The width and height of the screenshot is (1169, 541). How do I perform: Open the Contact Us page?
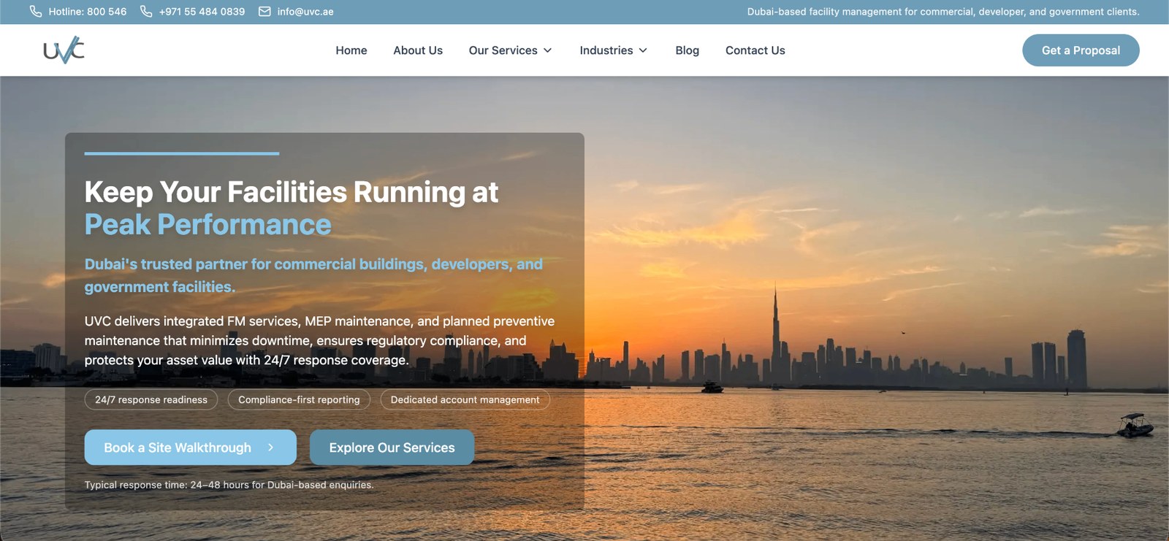[755, 50]
